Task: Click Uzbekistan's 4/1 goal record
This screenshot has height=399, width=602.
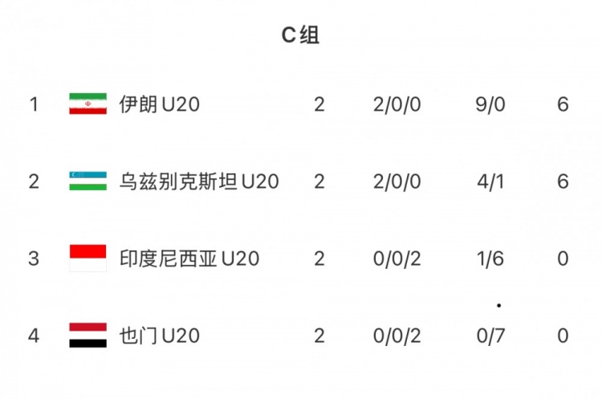Action: [490, 181]
